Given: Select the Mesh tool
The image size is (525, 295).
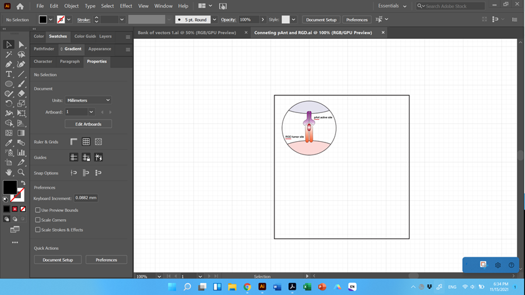Looking at the screenshot, I should [x=9, y=133].
